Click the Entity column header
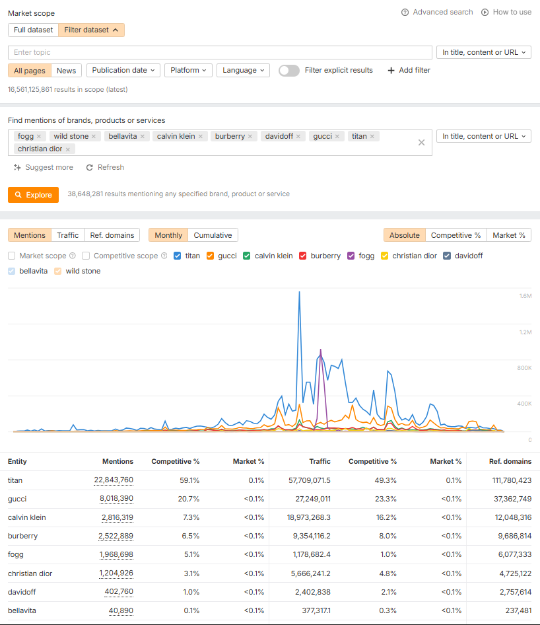Screen dimensions: 540x625 [17, 461]
